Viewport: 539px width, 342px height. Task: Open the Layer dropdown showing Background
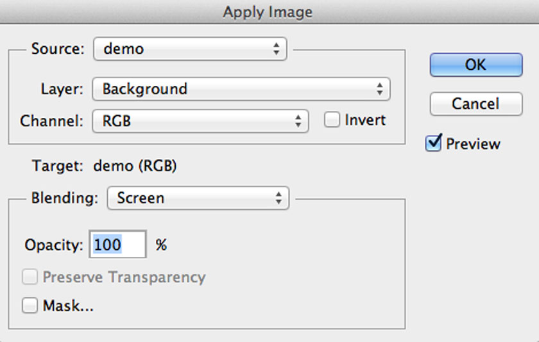(241, 88)
